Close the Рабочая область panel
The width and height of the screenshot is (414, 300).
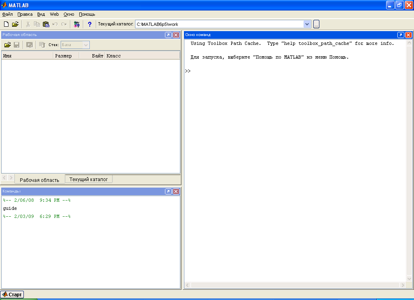[176, 35]
